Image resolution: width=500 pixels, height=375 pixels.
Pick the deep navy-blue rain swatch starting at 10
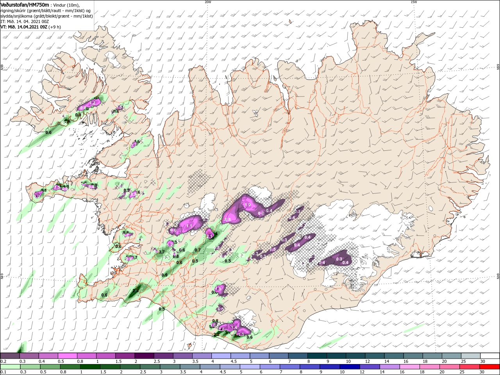click(350, 367)
